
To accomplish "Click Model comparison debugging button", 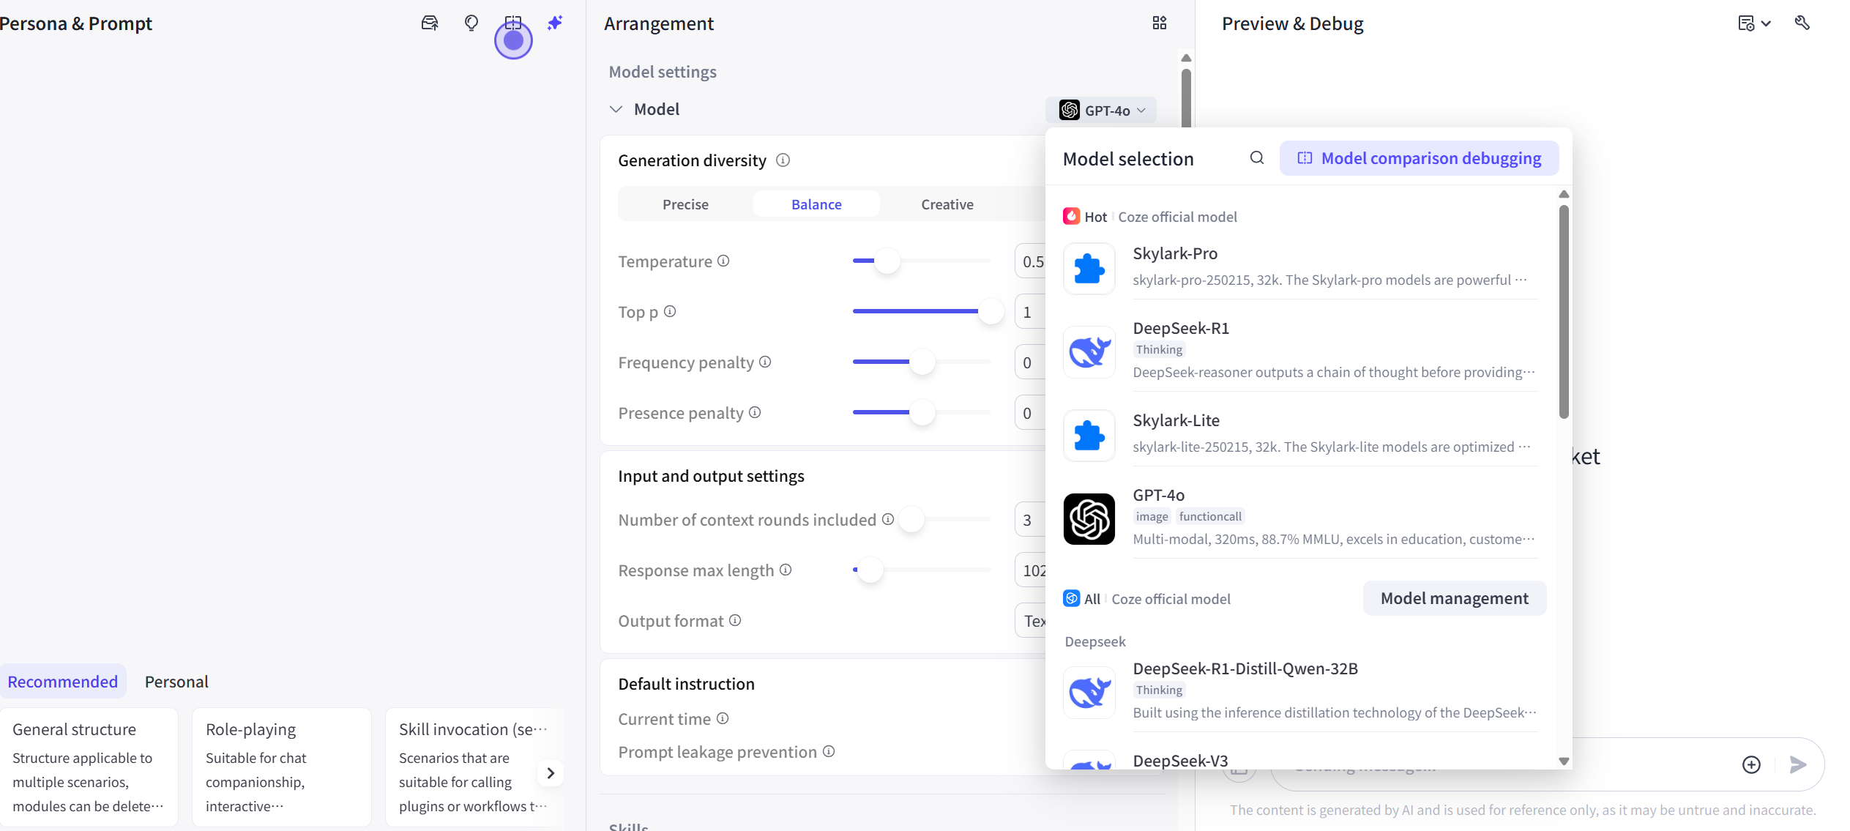I will point(1419,158).
